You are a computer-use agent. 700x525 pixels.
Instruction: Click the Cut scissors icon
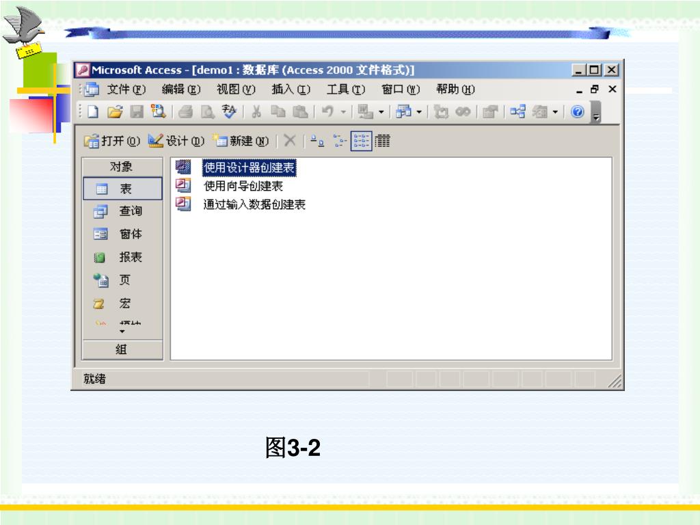click(256, 111)
